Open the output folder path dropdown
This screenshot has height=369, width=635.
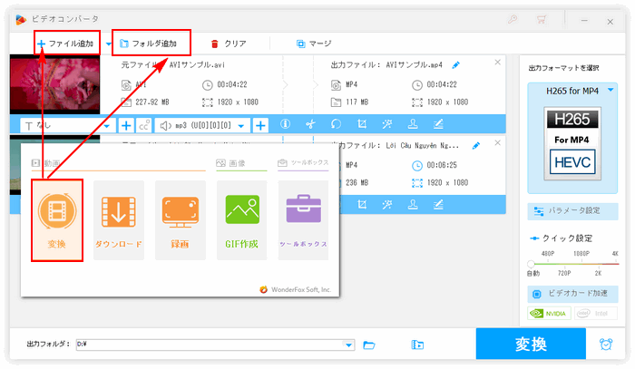348,345
